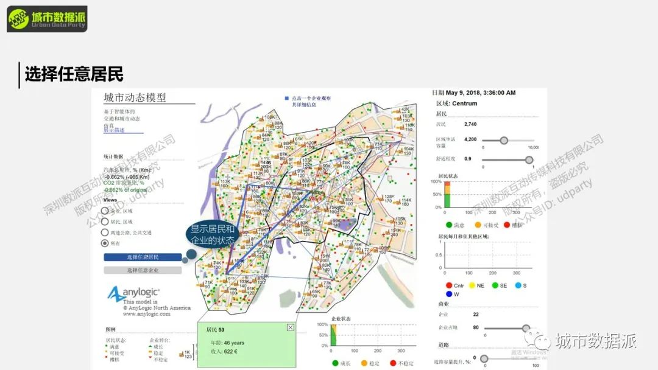Select the 企业, 区域 view radio button
Image resolution: width=658 pixels, height=370 pixels.
coord(105,211)
